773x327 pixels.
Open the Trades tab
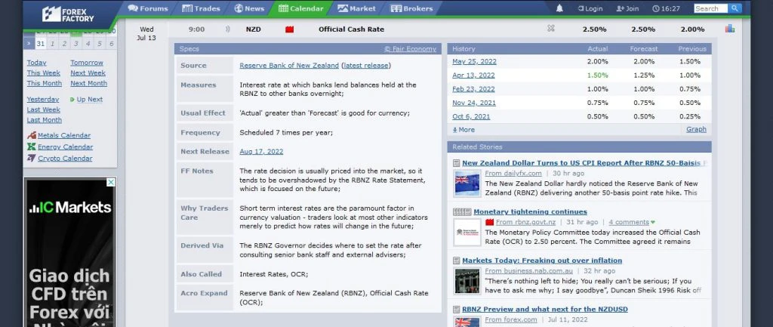click(x=201, y=8)
